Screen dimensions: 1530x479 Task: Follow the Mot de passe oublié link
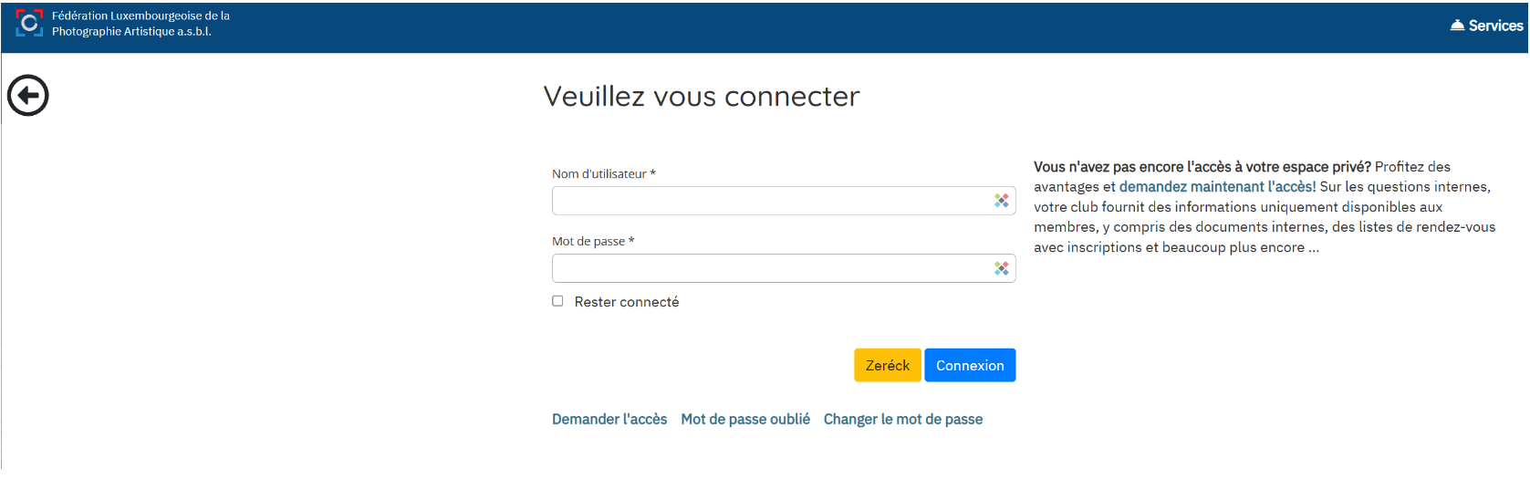tap(745, 419)
